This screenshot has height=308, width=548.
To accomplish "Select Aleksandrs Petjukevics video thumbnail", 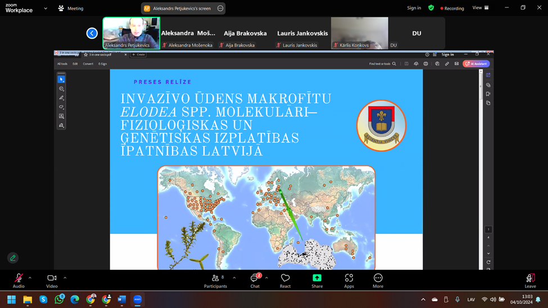I will click(x=132, y=33).
